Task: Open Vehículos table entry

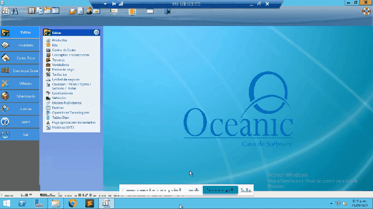Action: 59,98
